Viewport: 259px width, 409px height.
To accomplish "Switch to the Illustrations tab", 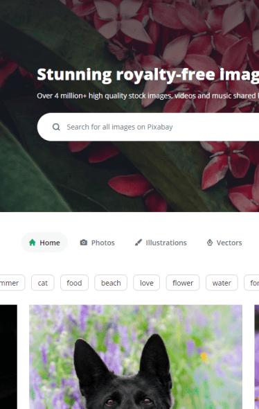I will point(161,243).
